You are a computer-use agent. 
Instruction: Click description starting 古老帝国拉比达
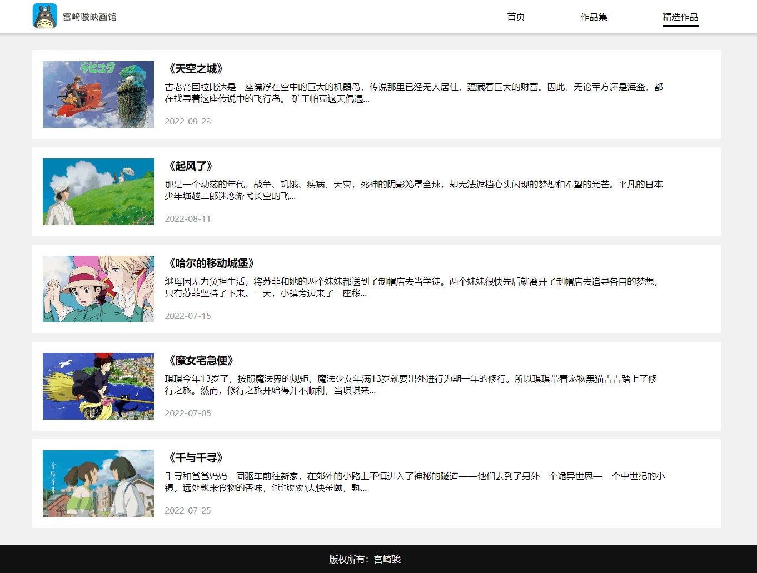pyautogui.click(x=414, y=93)
